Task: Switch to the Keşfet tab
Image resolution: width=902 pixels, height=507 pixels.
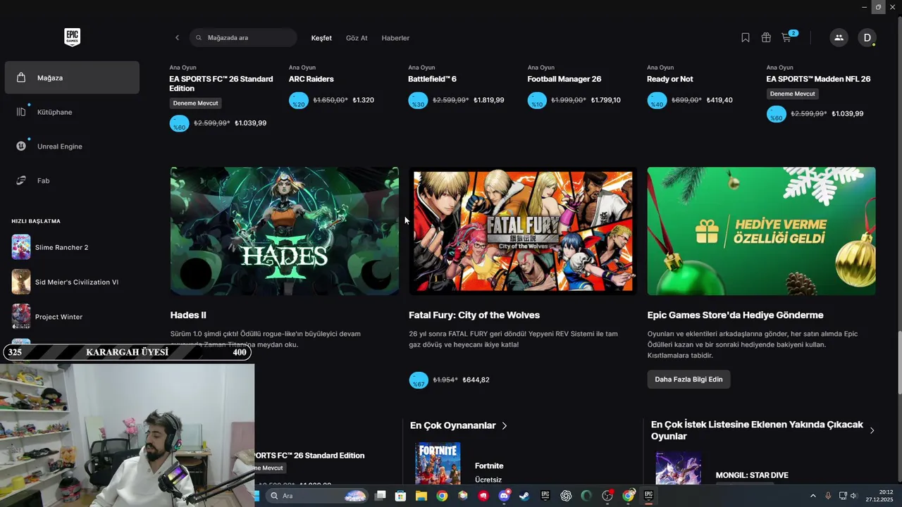Action: (x=321, y=38)
